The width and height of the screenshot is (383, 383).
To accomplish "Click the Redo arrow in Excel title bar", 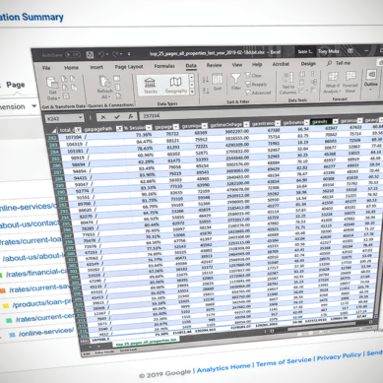I will coord(116,54).
